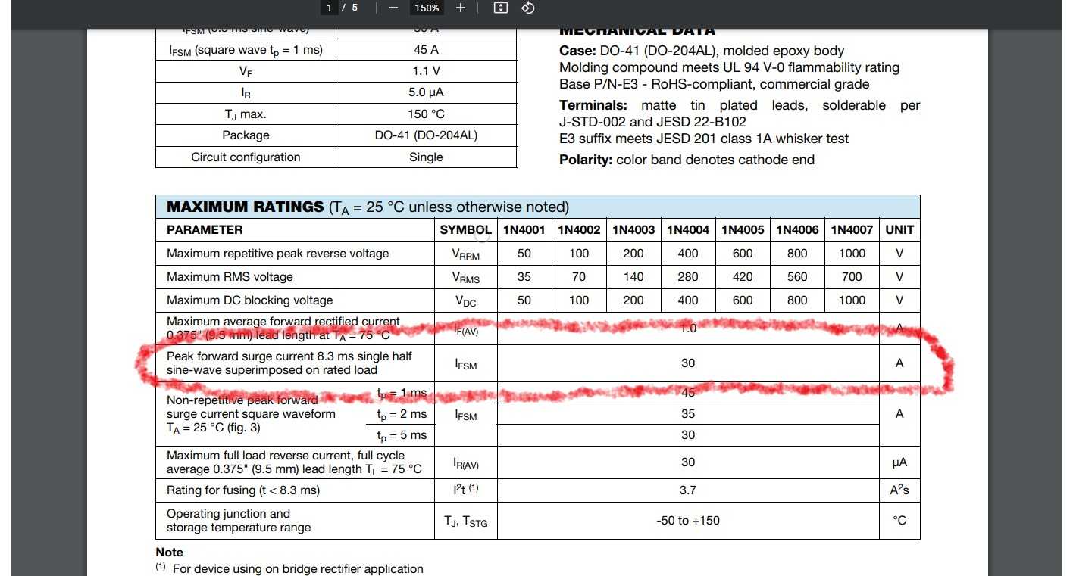This screenshot has height=576, width=1073.
Task: Click the 'Single' circuit configuration value
Action: [426, 157]
